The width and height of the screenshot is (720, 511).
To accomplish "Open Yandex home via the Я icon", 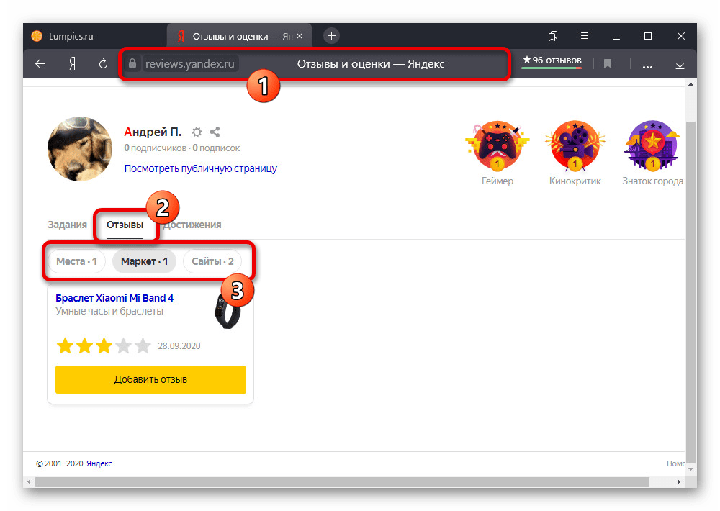I will click(x=72, y=64).
